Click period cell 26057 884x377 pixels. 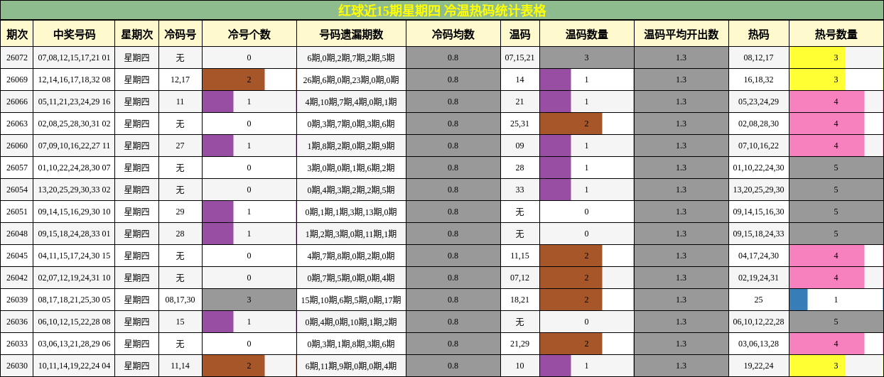17,168
